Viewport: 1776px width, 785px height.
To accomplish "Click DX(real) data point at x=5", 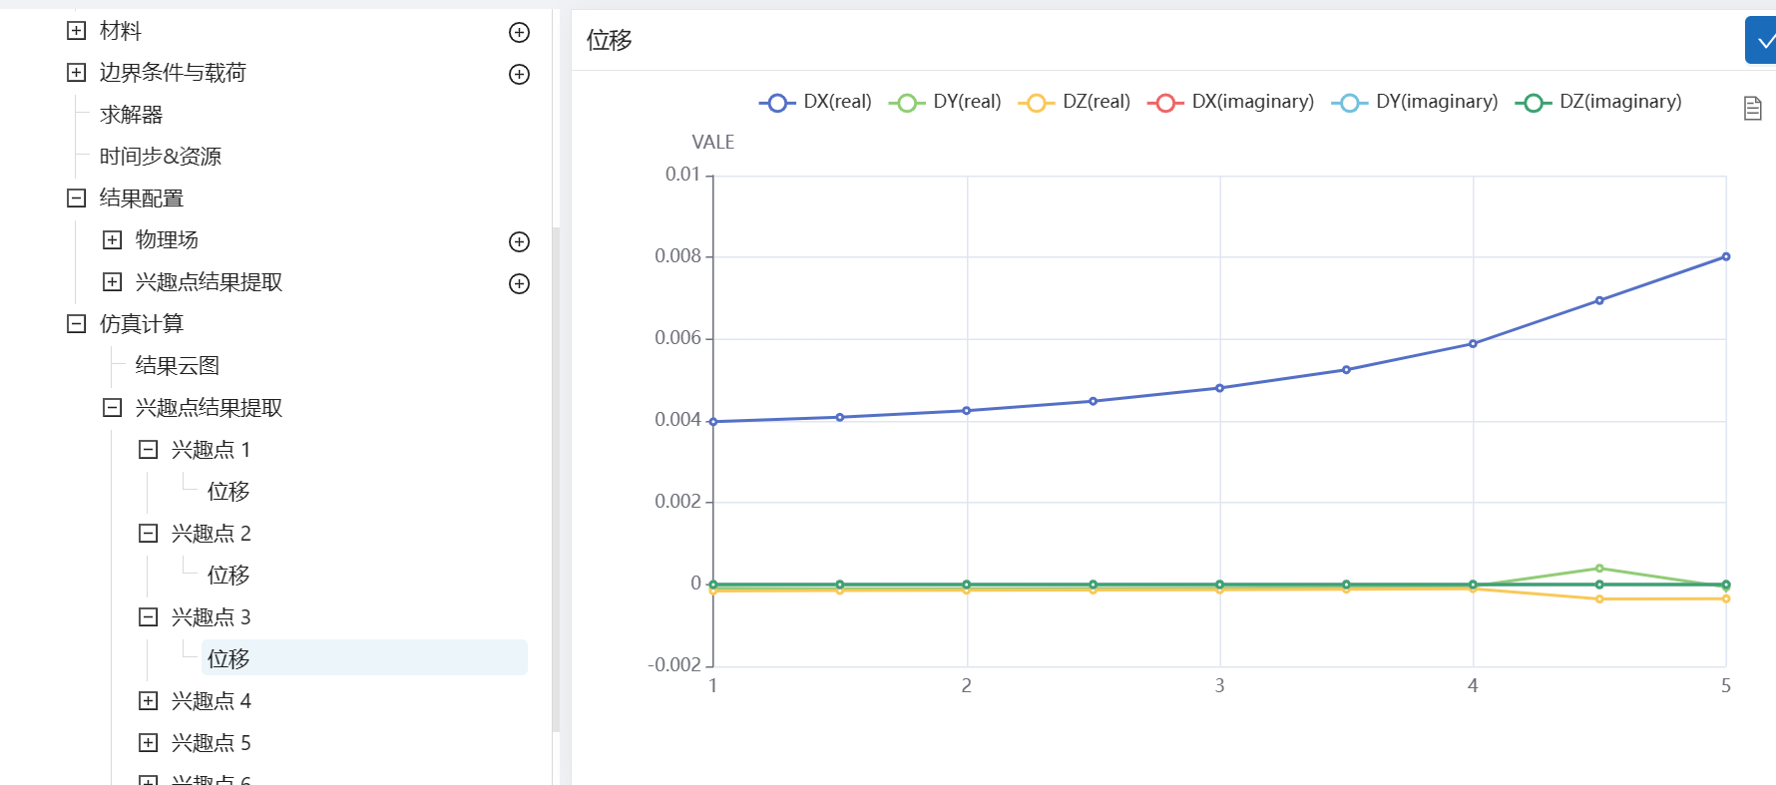I will pyautogui.click(x=1726, y=257).
